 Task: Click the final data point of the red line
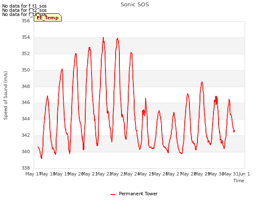(235, 131)
